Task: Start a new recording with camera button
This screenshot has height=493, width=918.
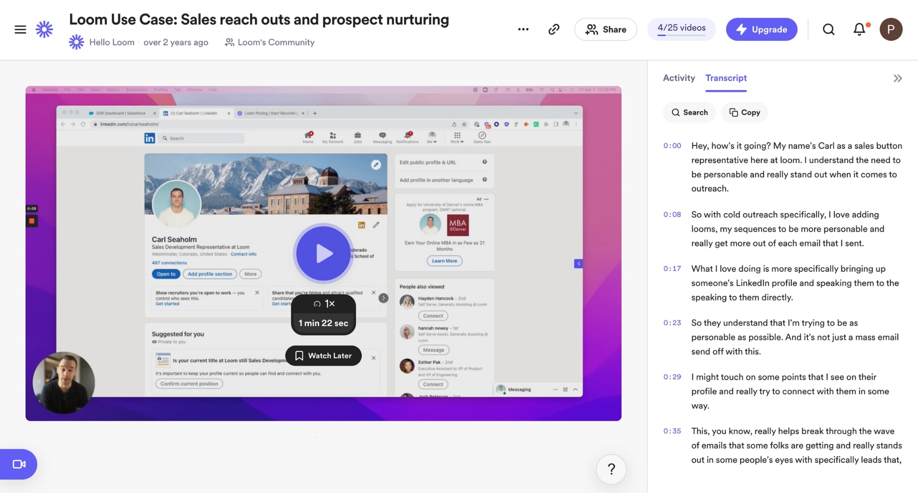Action: point(18,464)
